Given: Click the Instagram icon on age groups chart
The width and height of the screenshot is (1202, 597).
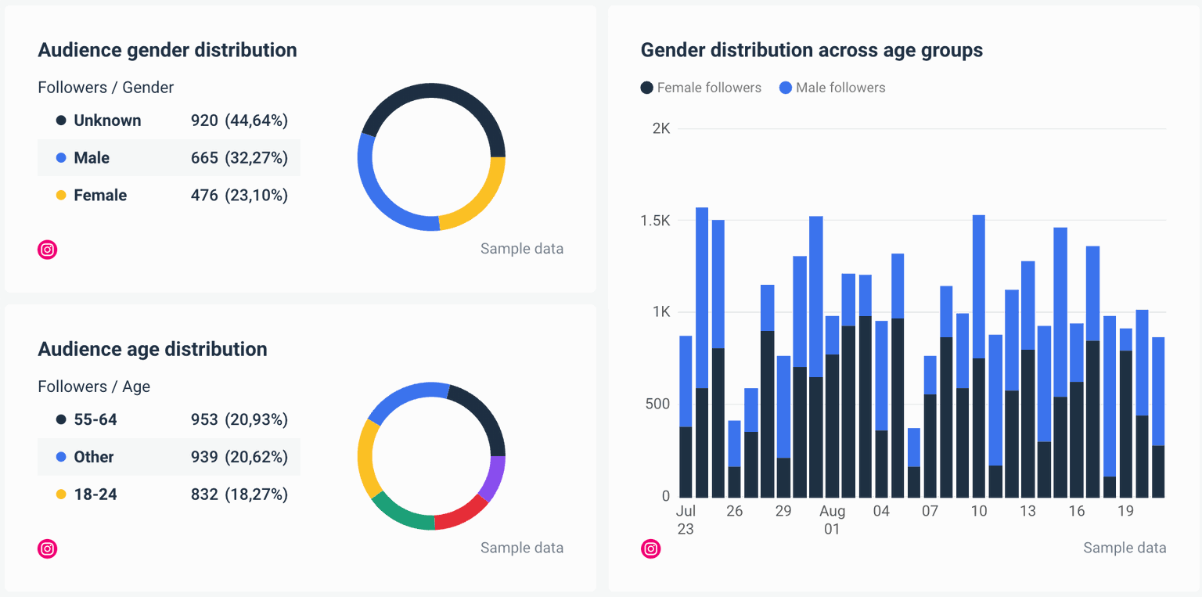Looking at the screenshot, I should 650,548.
